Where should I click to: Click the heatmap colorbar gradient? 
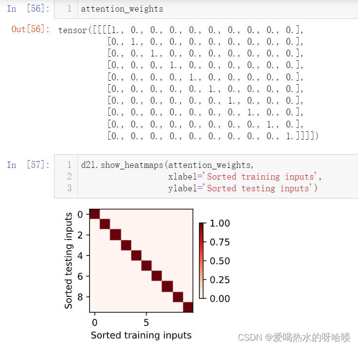201,261
